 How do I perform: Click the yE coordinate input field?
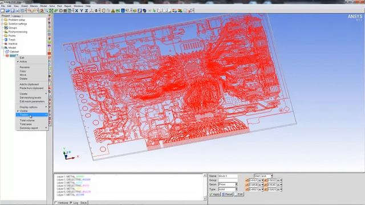coord(272,184)
